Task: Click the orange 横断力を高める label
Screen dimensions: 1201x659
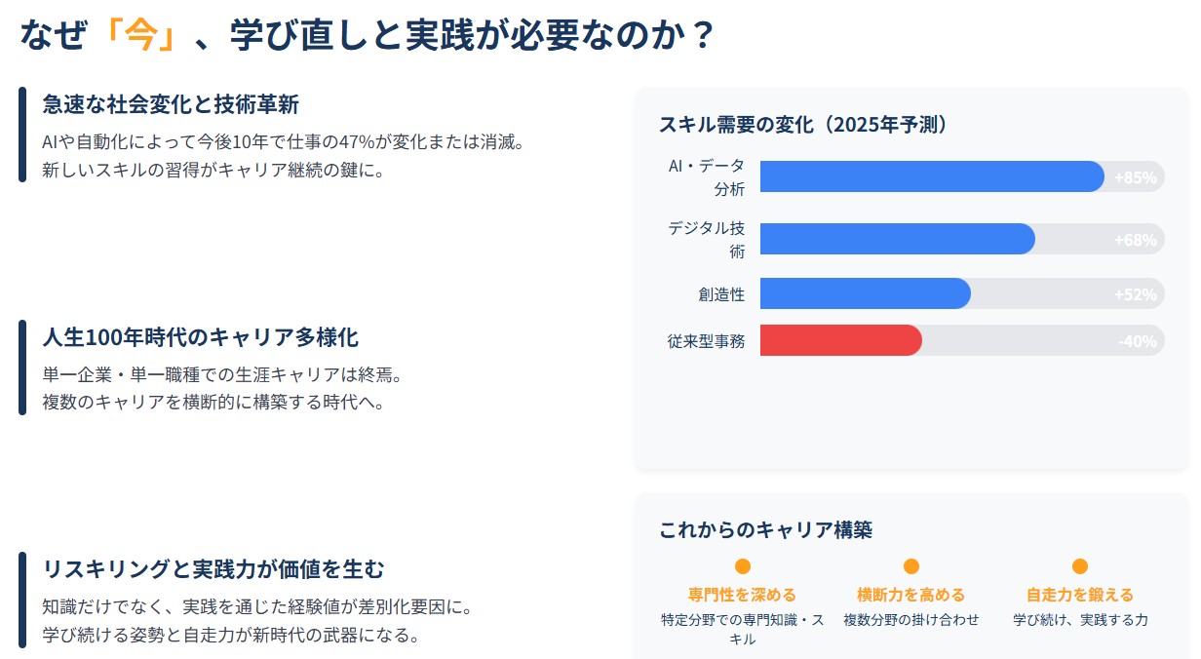Action: (911, 595)
